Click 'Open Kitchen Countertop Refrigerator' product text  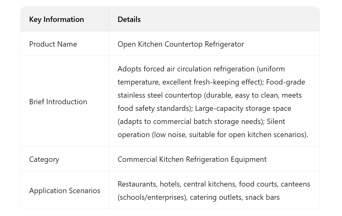point(181,44)
